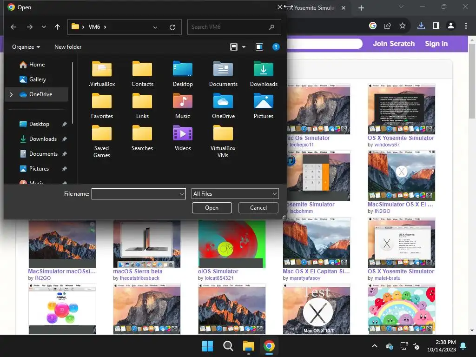The height and width of the screenshot is (357, 476).
Task: Open pinned Documents in sidebar
Action: (x=43, y=154)
